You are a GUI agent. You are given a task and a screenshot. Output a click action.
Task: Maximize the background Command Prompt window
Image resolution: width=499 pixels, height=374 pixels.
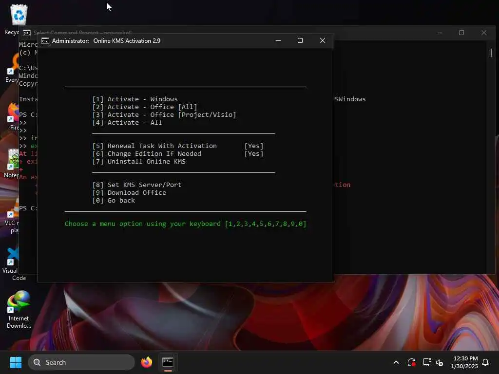point(461,33)
